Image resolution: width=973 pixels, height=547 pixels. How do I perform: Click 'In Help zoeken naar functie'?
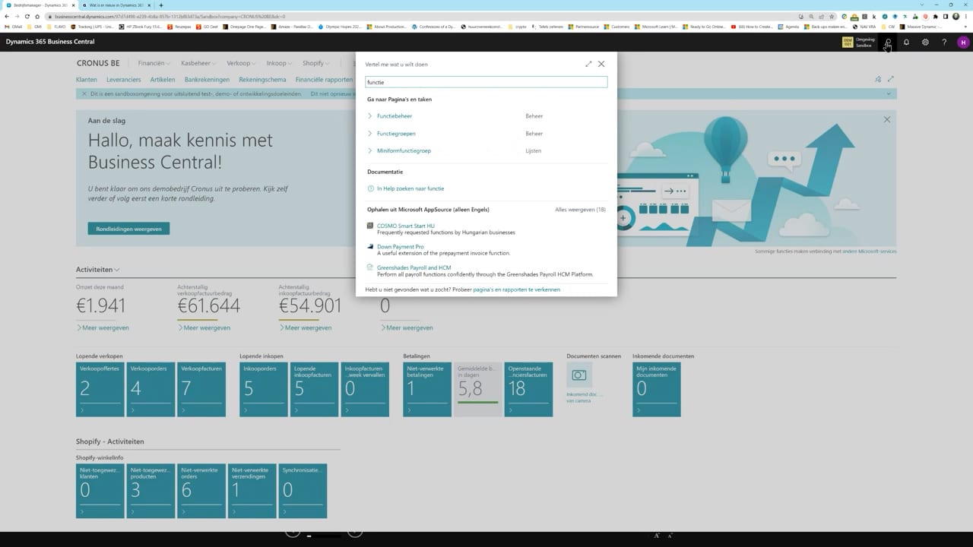(x=410, y=188)
